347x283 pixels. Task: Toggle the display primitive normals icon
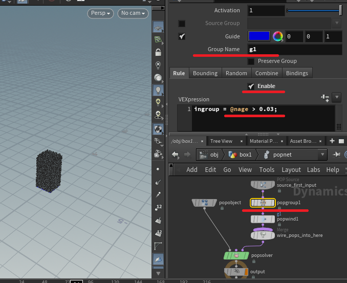click(158, 221)
